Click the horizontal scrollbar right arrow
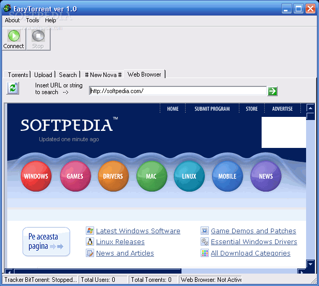 click(301, 272)
